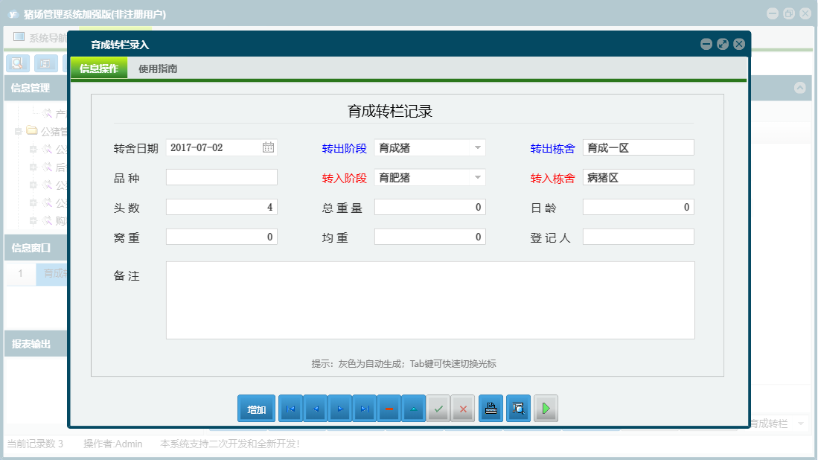Cancel changes with the red X
818x460 pixels.
[x=462, y=408]
